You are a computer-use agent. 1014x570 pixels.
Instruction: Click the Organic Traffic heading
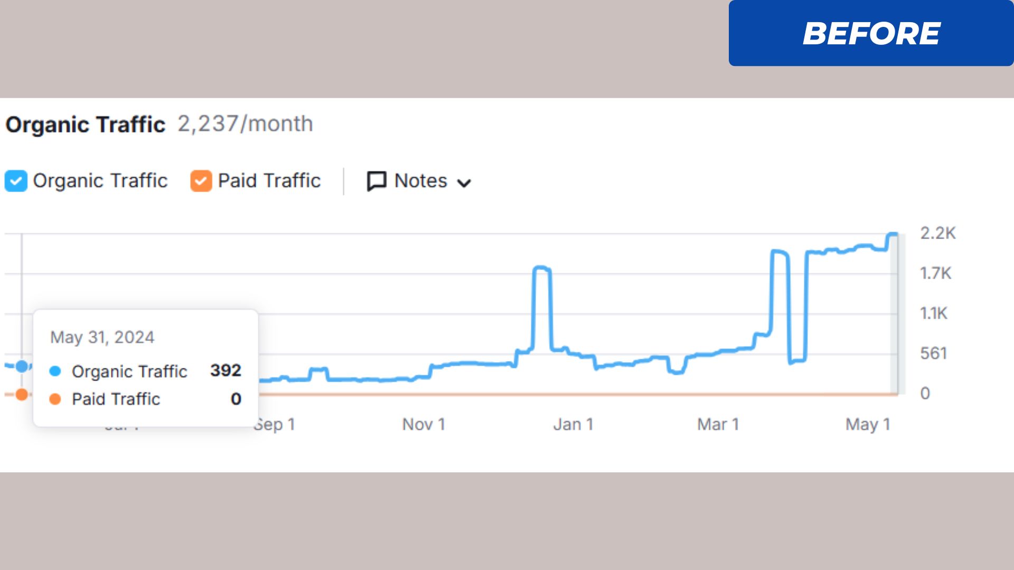point(86,125)
